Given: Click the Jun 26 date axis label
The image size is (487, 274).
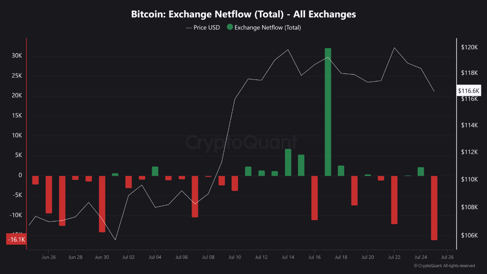Looking at the screenshot, I should click(x=49, y=257).
